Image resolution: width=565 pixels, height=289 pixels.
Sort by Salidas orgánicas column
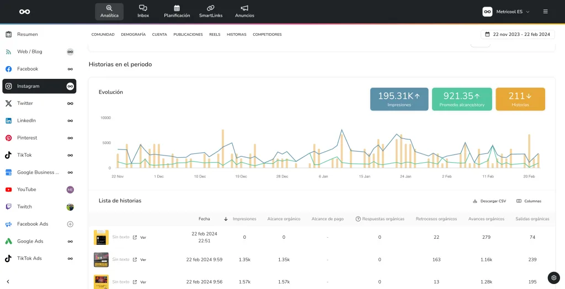(x=532, y=219)
